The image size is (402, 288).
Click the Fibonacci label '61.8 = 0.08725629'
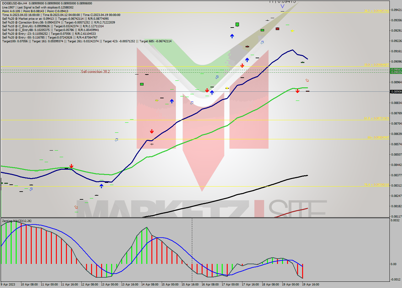[376, 118]
